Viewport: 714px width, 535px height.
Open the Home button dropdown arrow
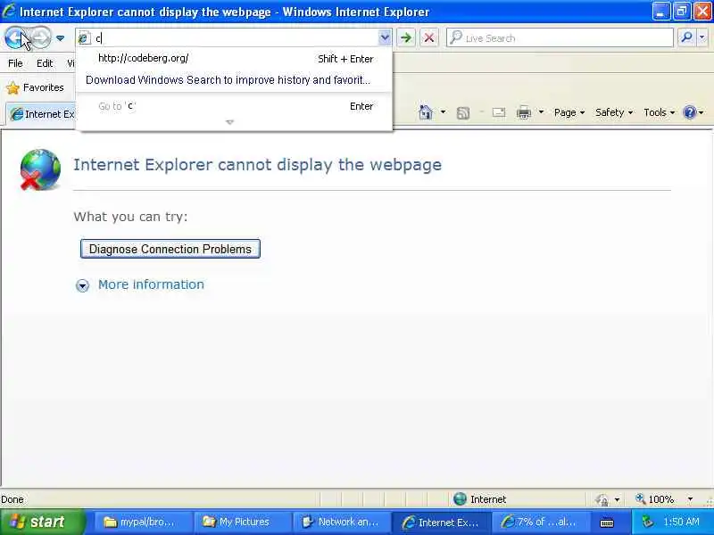point(443,112)
